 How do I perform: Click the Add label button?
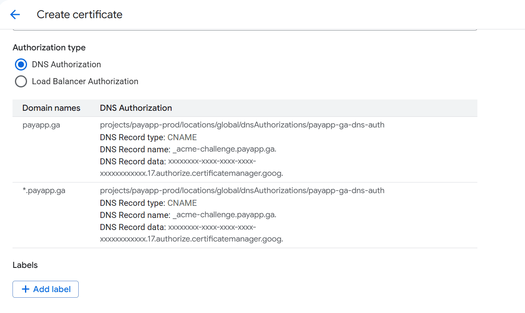(x=46, y=289)
